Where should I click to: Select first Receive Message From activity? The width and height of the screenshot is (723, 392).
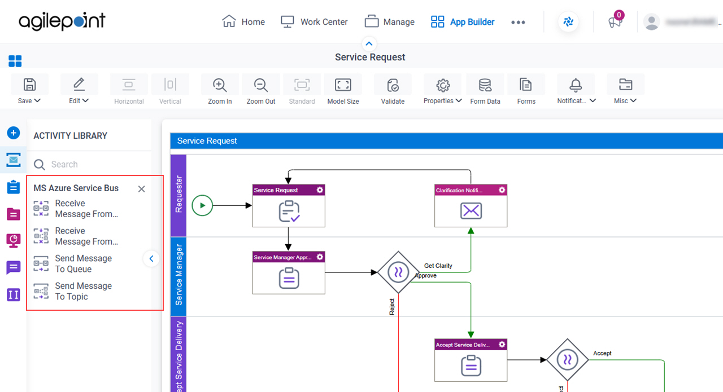tap(76, 209)
